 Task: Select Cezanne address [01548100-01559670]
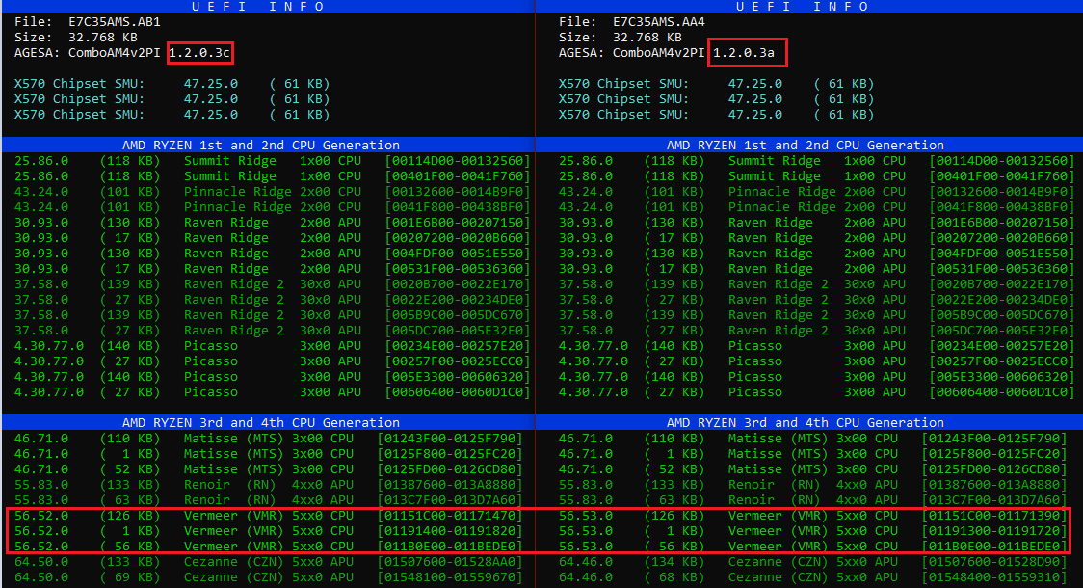click(x=450, y=577)
